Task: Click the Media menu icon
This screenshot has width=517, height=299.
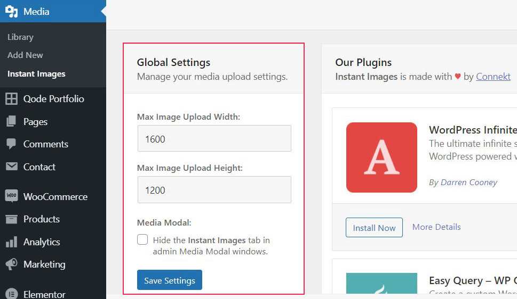Action: click(12, 12)
